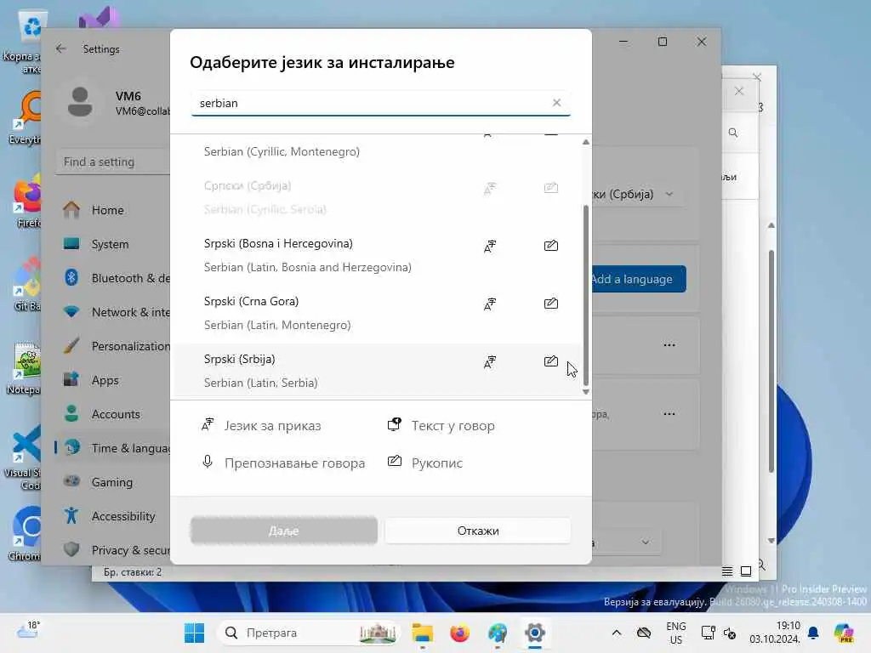Click handwriting icon for Srpski (Srbija)
Image resolution: width=871 pixels, height=653 pixels.
point(551,361)
